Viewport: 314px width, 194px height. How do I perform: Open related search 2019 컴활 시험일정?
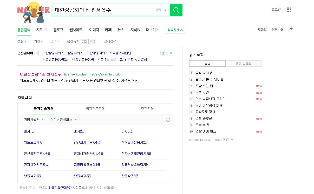click(x=134, y=59)
